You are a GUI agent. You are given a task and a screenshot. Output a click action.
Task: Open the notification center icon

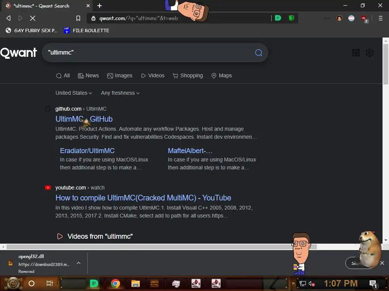point(373,284)
